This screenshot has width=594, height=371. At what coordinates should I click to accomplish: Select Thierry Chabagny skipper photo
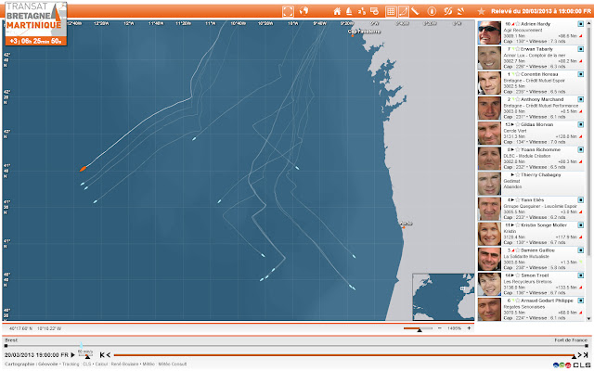click(489, 184)
